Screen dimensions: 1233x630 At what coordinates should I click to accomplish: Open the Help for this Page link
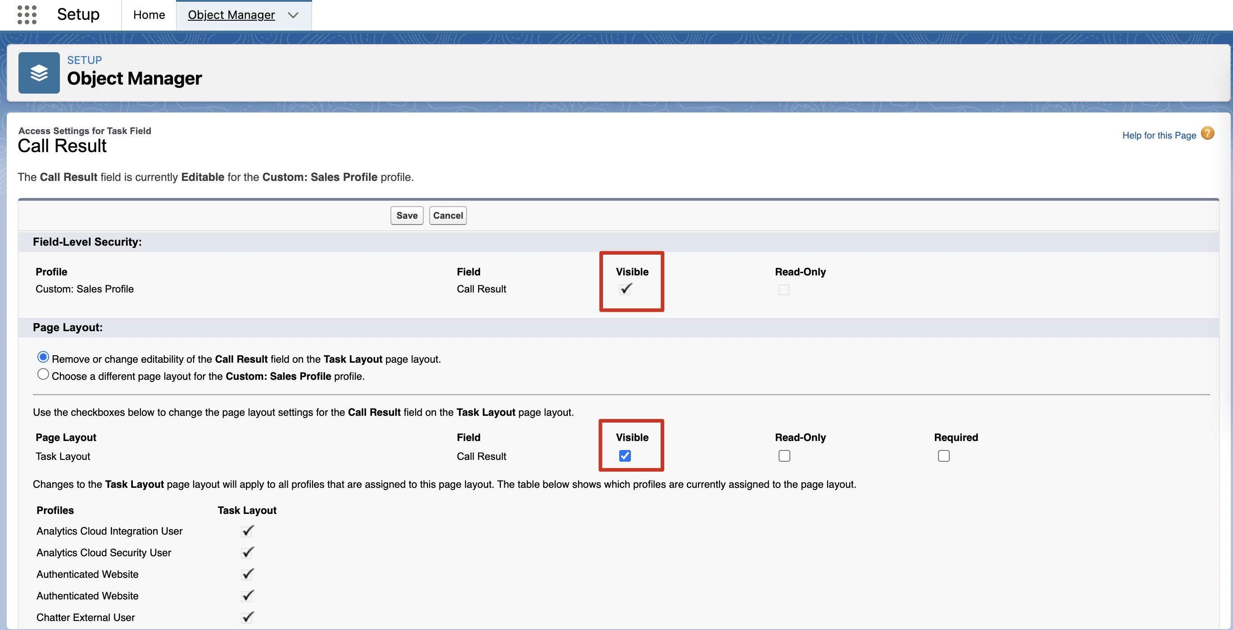[1159, 135]
